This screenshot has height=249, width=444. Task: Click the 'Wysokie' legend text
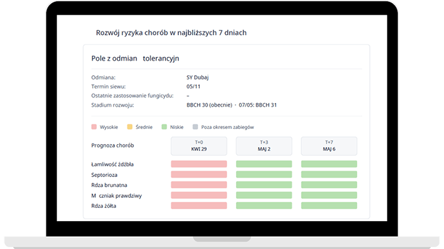point(108,127)
